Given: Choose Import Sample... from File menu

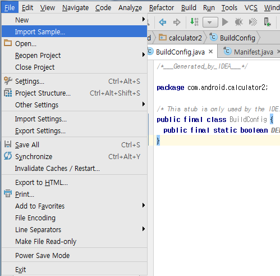Looking at the screenshot, I should pyautogui.click(x=75, y=31).
